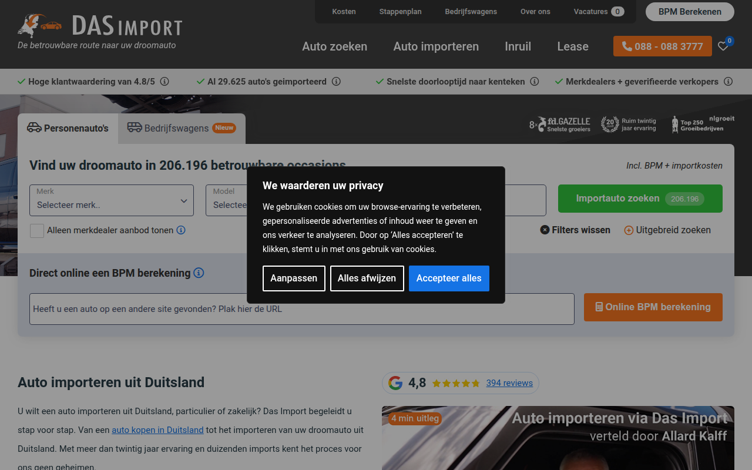The height and width of the screenshot is (470, 752).
Task: Click Online BPM berekening button
Action: pyautogui.click(x=653, y=307)
